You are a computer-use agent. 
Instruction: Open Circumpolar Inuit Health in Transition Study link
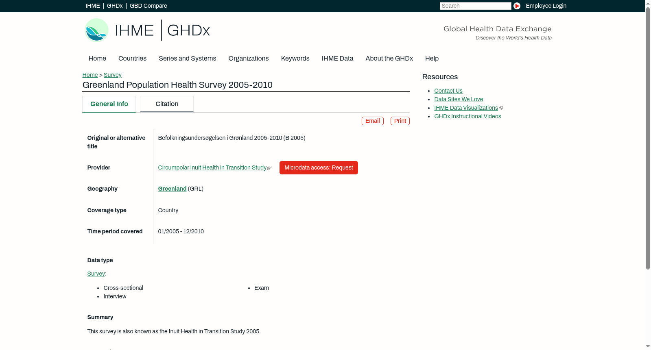click(x=212, y=168)
